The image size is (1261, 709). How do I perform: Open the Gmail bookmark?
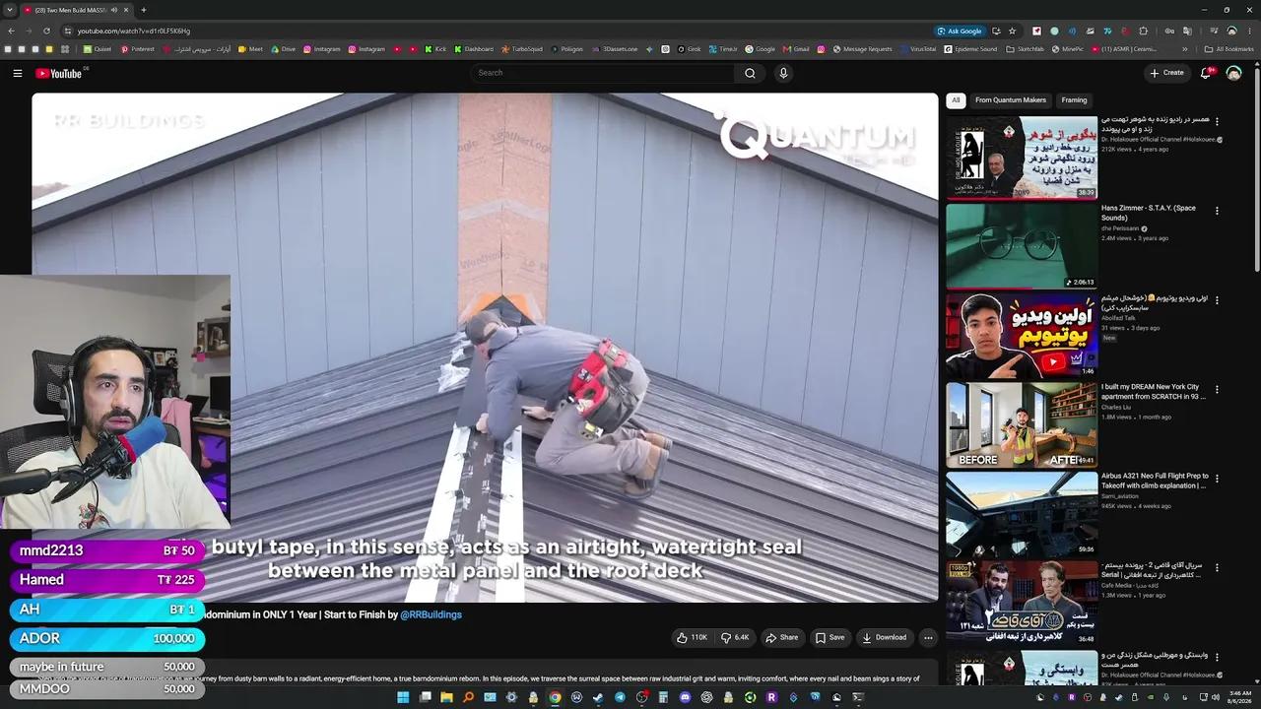pos(796,49)
